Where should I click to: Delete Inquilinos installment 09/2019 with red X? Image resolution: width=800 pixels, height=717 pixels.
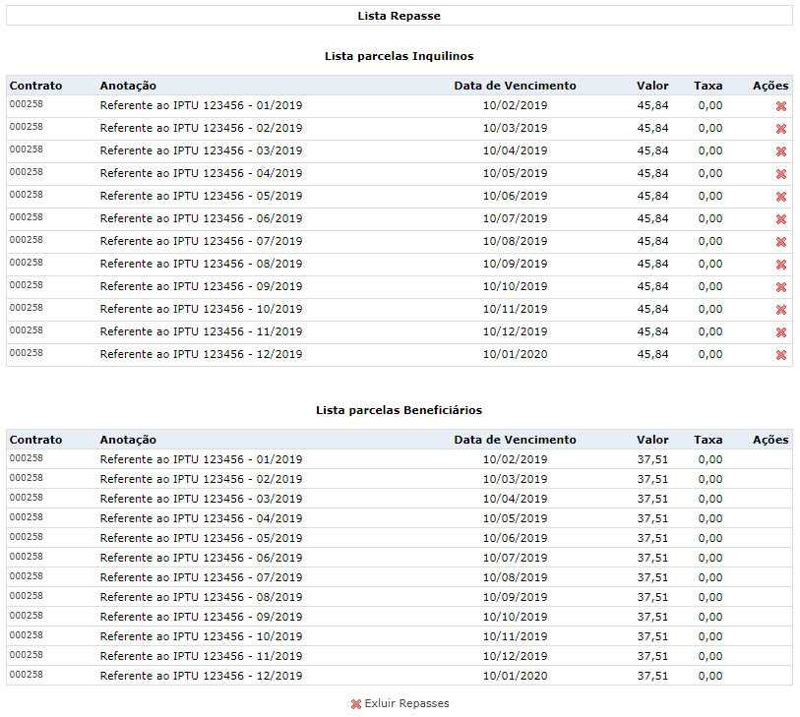pyautogui.click(x=780, y=287)
